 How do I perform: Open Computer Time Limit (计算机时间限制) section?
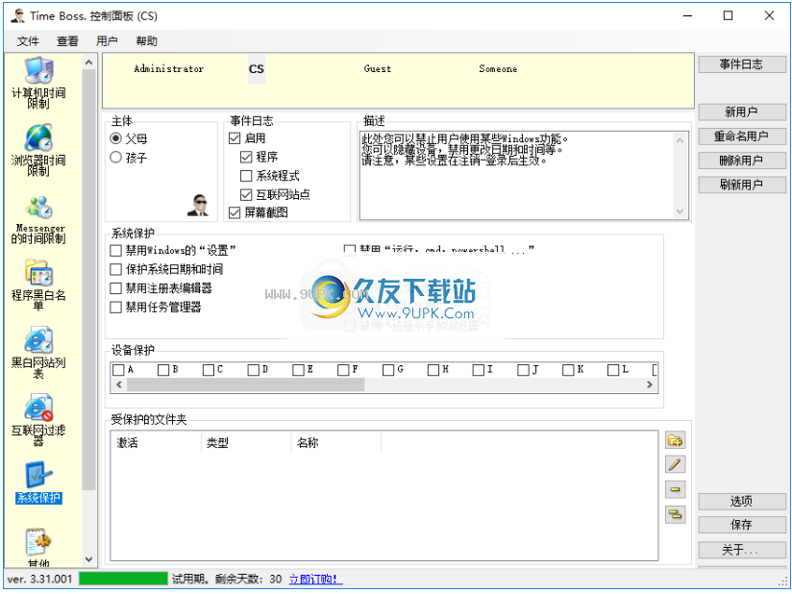(x=38, y=83)
